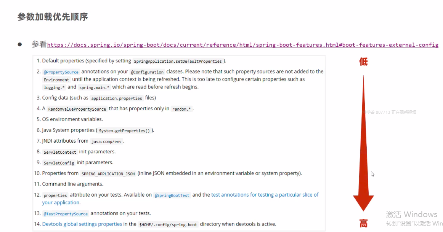Screen dimensions: 443x232
Task: Click the red '高' label
Action: (x=363, y=224)
